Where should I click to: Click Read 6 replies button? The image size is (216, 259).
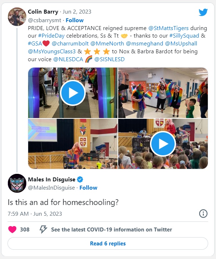108,244
